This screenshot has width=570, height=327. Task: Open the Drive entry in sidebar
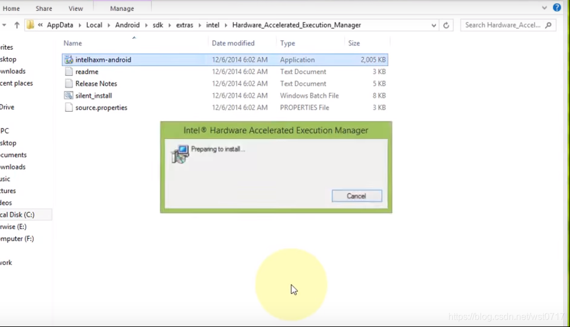[x=7, y=107]
